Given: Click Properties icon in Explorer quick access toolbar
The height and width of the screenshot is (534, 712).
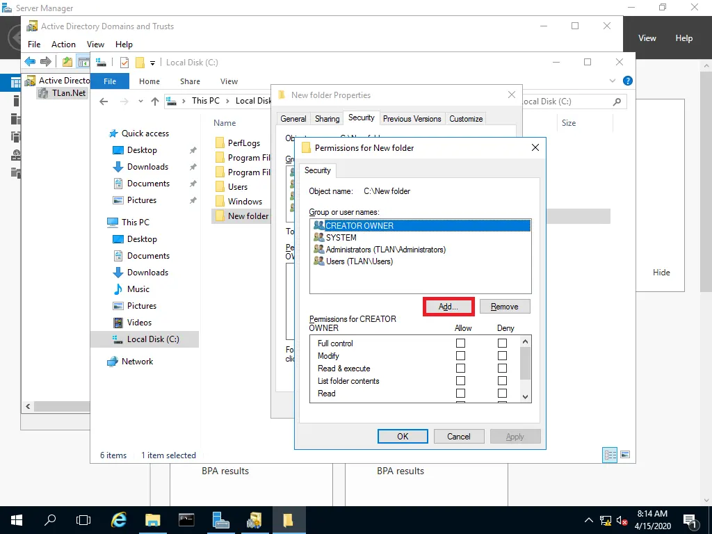Looking at the screenshot, I should point(124,63).
